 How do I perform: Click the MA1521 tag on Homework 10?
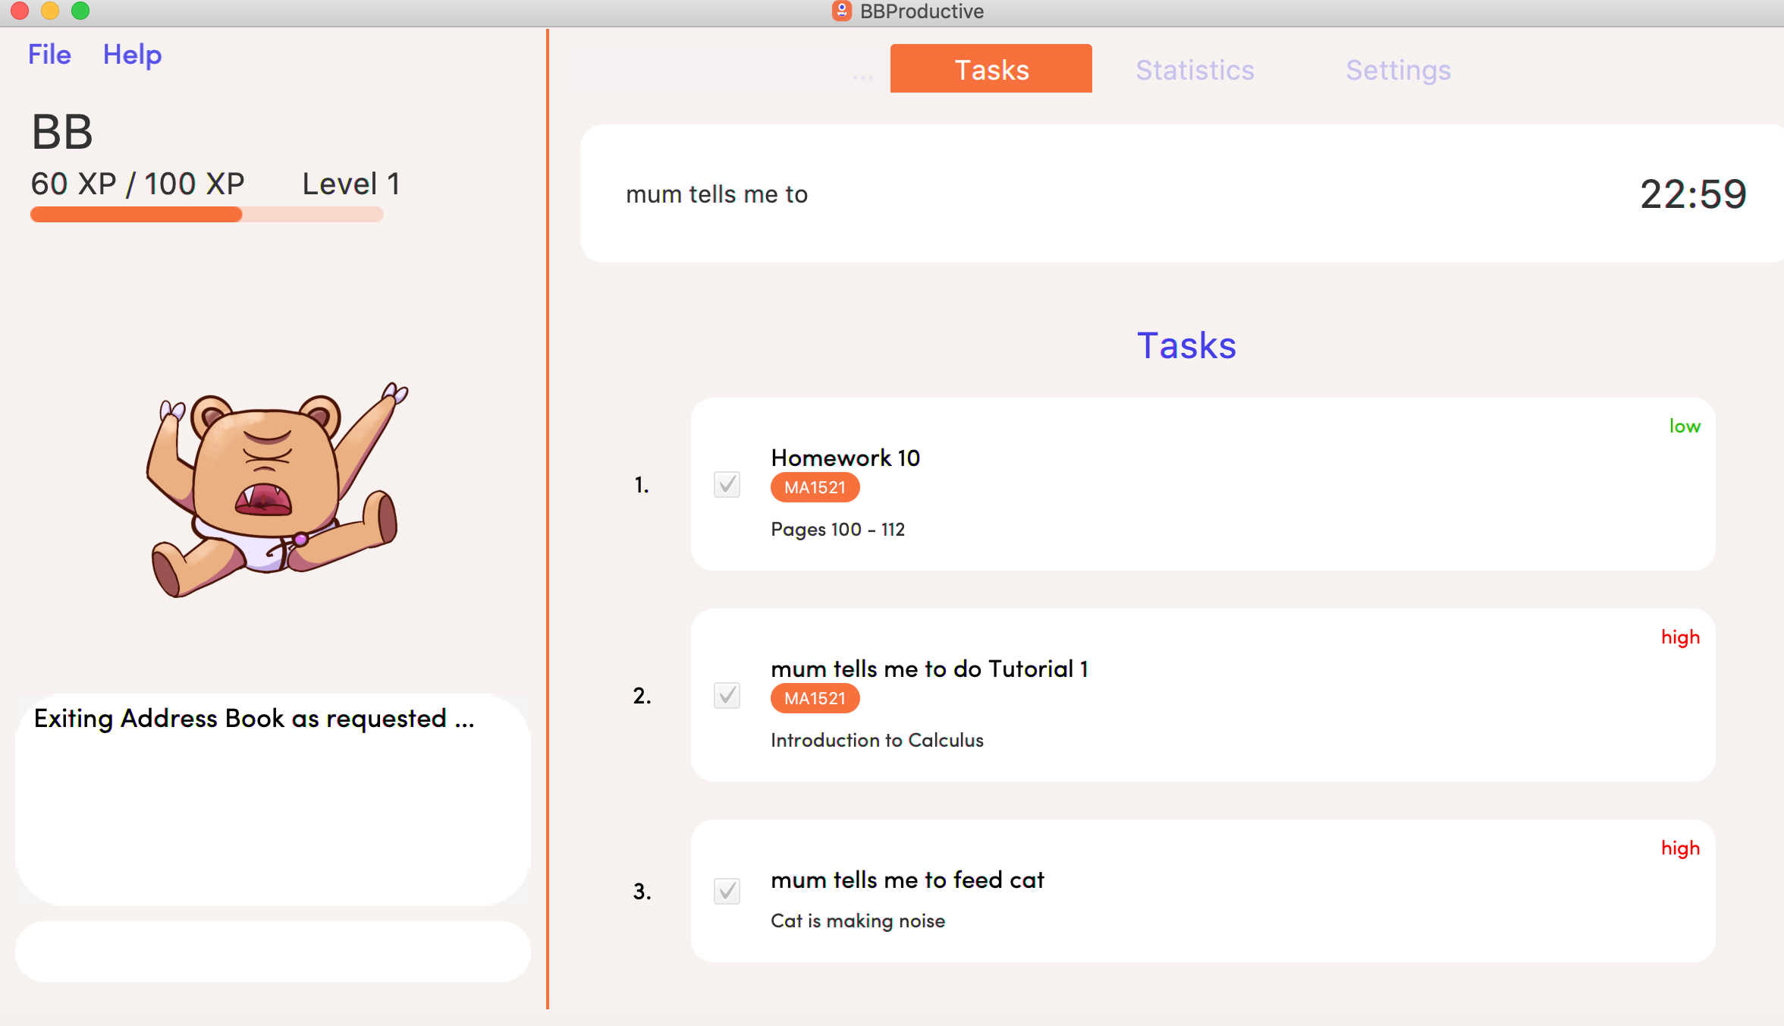(815, 488)
